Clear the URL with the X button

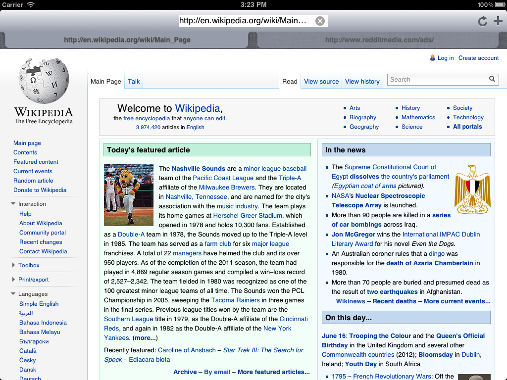pos(320,21)
